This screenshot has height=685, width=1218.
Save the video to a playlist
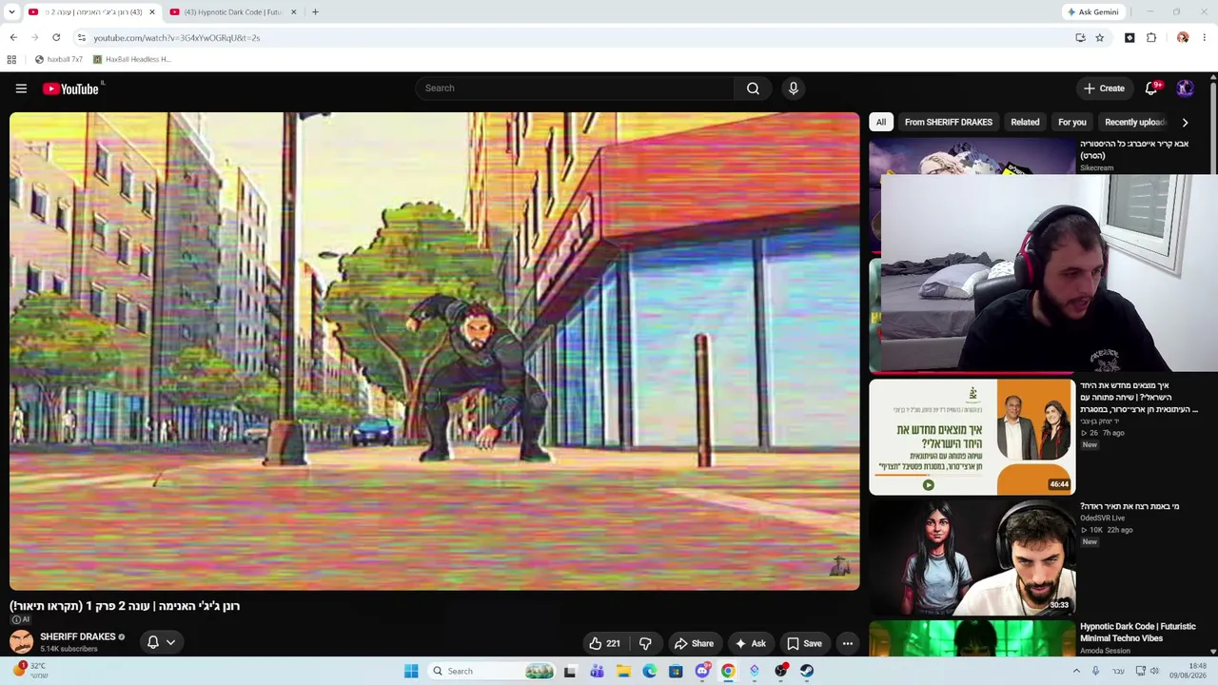tap(804, 643)
